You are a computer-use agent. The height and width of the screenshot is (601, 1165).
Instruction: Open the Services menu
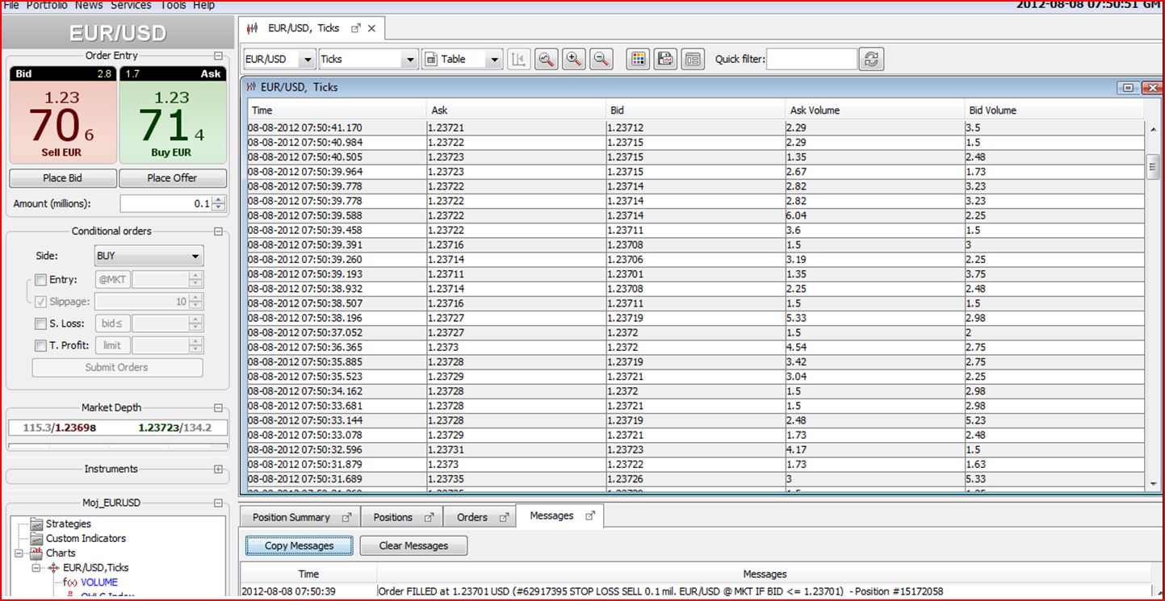pyautogui.click(x=131, y=5)
